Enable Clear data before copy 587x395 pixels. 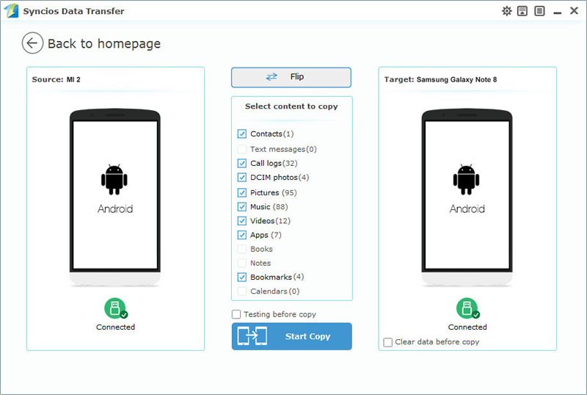pos(388,342)
